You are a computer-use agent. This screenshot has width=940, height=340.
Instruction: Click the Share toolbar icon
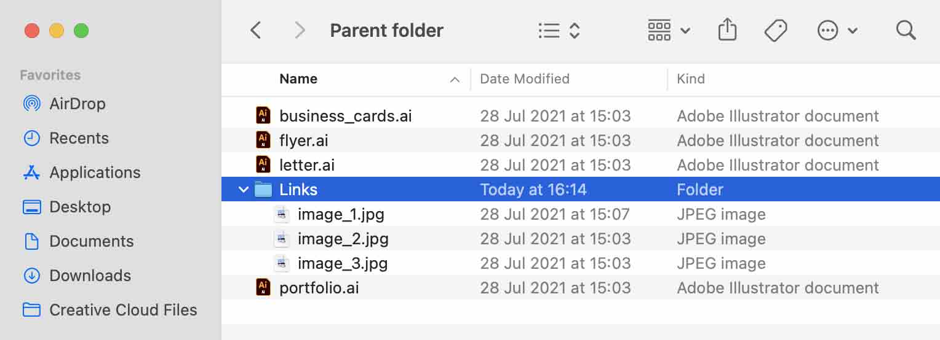(727, 29)
